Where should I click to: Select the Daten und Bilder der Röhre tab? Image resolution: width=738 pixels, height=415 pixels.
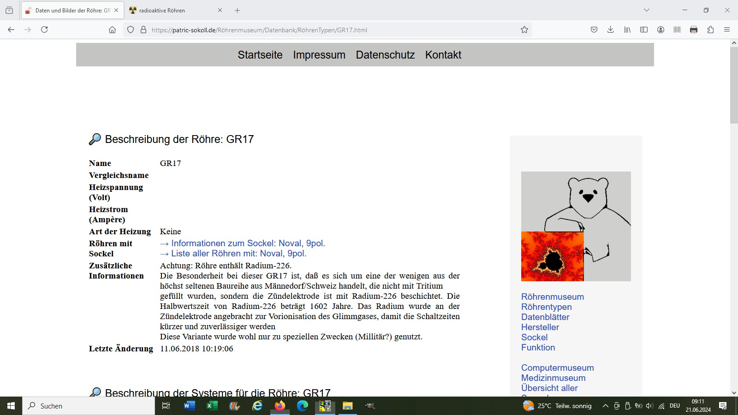72,10
